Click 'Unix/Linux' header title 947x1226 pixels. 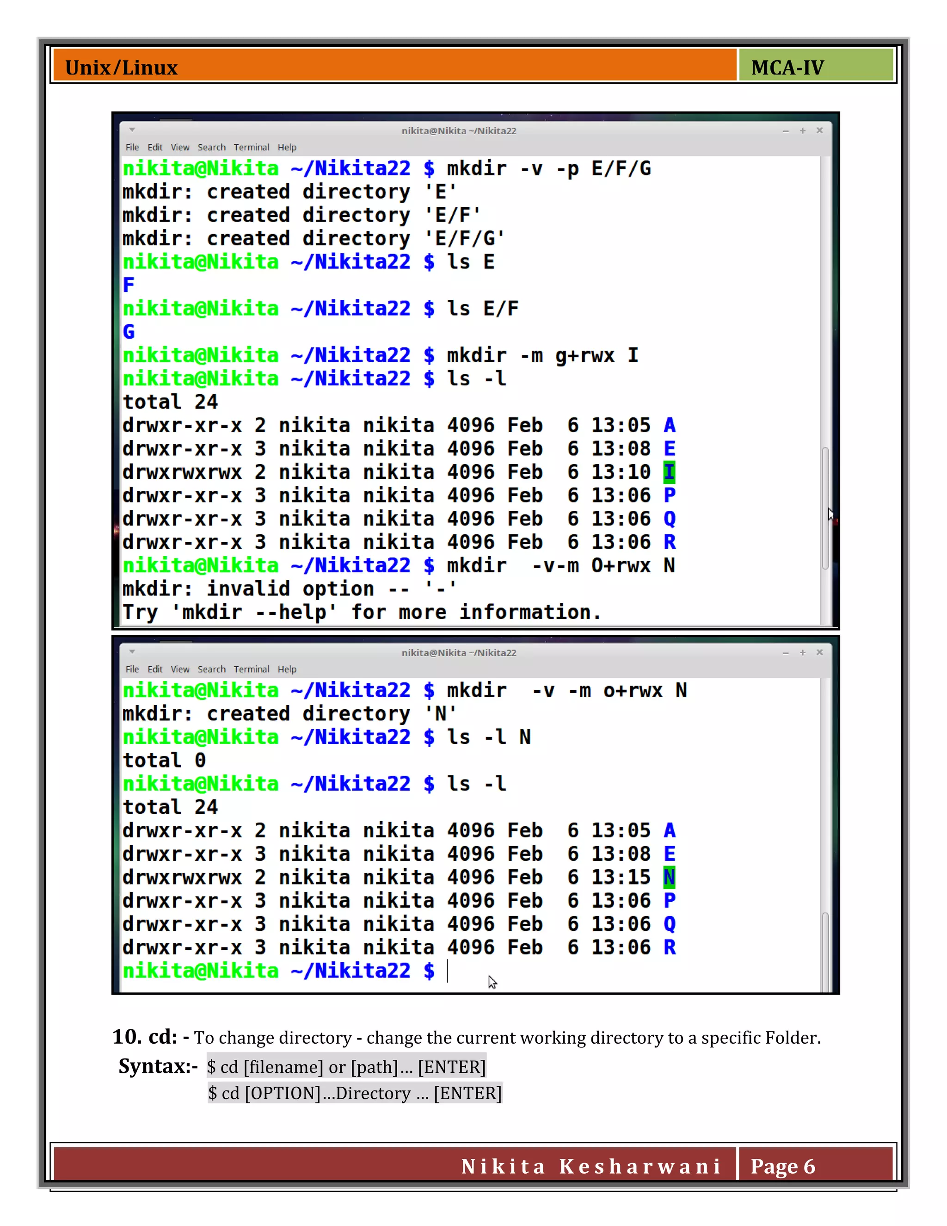click(121, 68)
